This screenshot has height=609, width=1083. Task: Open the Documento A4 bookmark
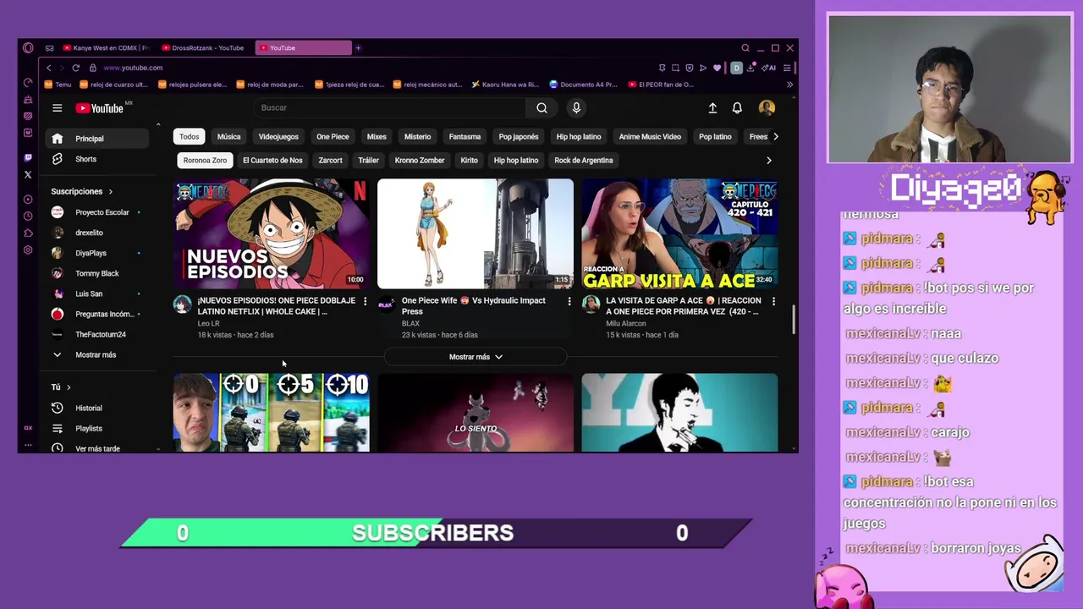pos(584,85)
